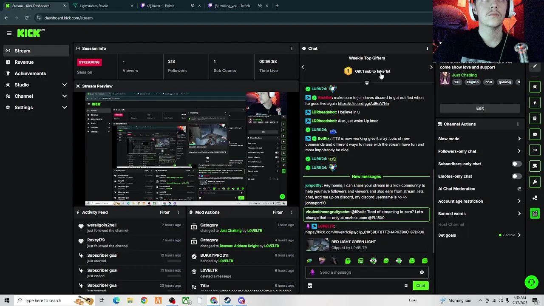Open the shop icon below message box
Image resolution: width=544 pixels, height=306 pixels.
coord(310,286)
